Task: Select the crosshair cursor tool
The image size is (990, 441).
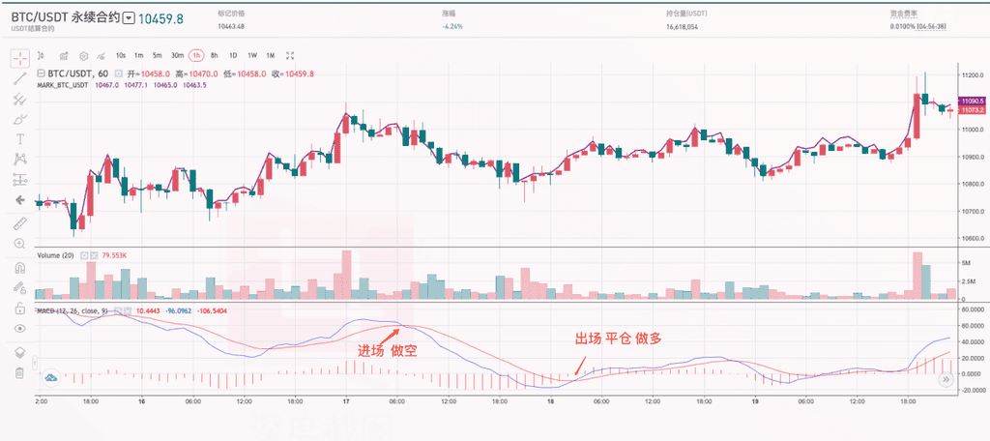Action: (x=18, y=56)
